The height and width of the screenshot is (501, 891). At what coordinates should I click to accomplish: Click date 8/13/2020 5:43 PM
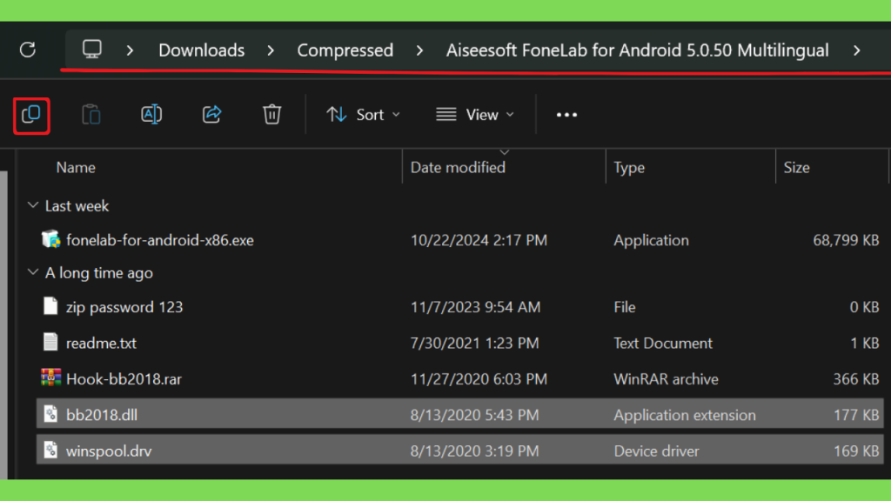pyautogui.click(x=474, y=415)
